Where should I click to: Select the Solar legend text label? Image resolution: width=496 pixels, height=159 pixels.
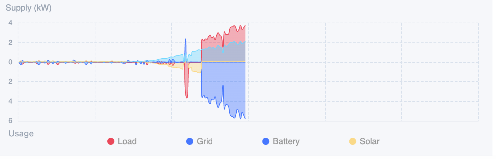tap(370, 142)
